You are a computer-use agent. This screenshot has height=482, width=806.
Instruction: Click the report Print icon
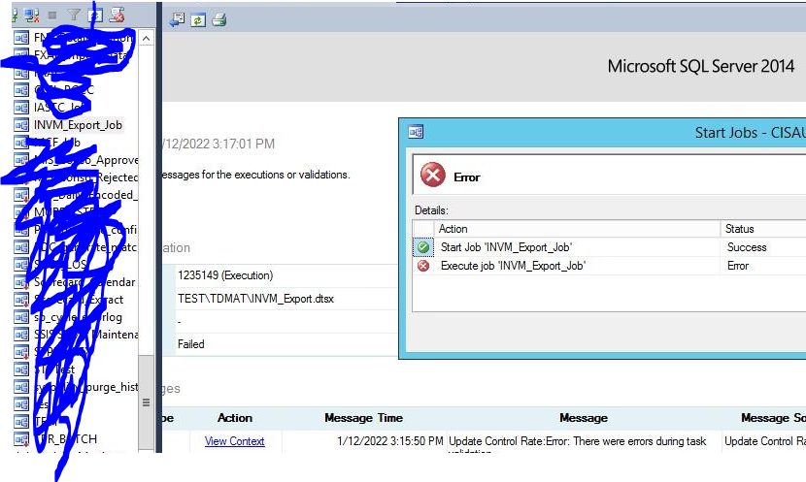click(x=219, y=20)
